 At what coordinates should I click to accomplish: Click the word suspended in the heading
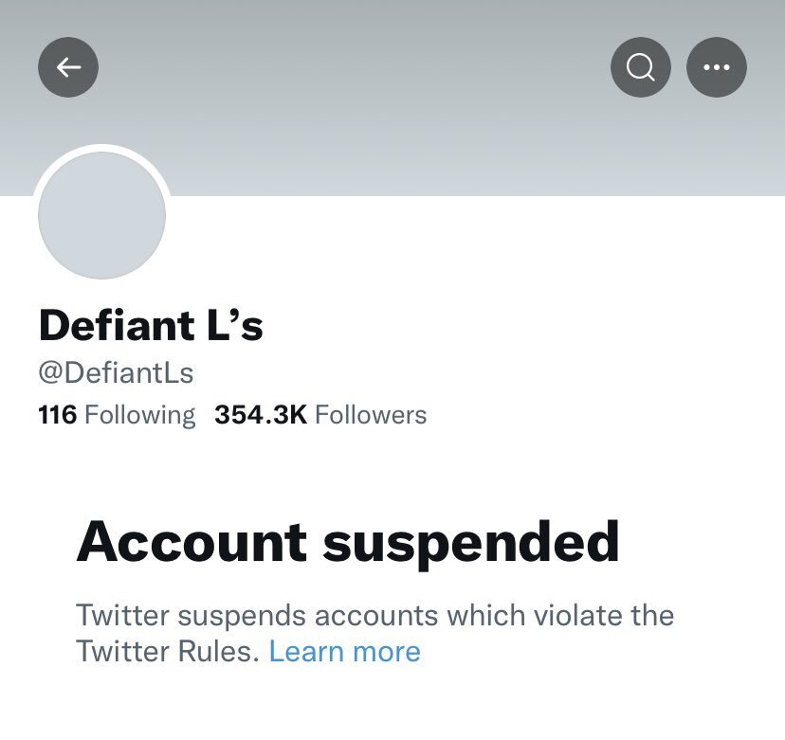coord(471,542)
